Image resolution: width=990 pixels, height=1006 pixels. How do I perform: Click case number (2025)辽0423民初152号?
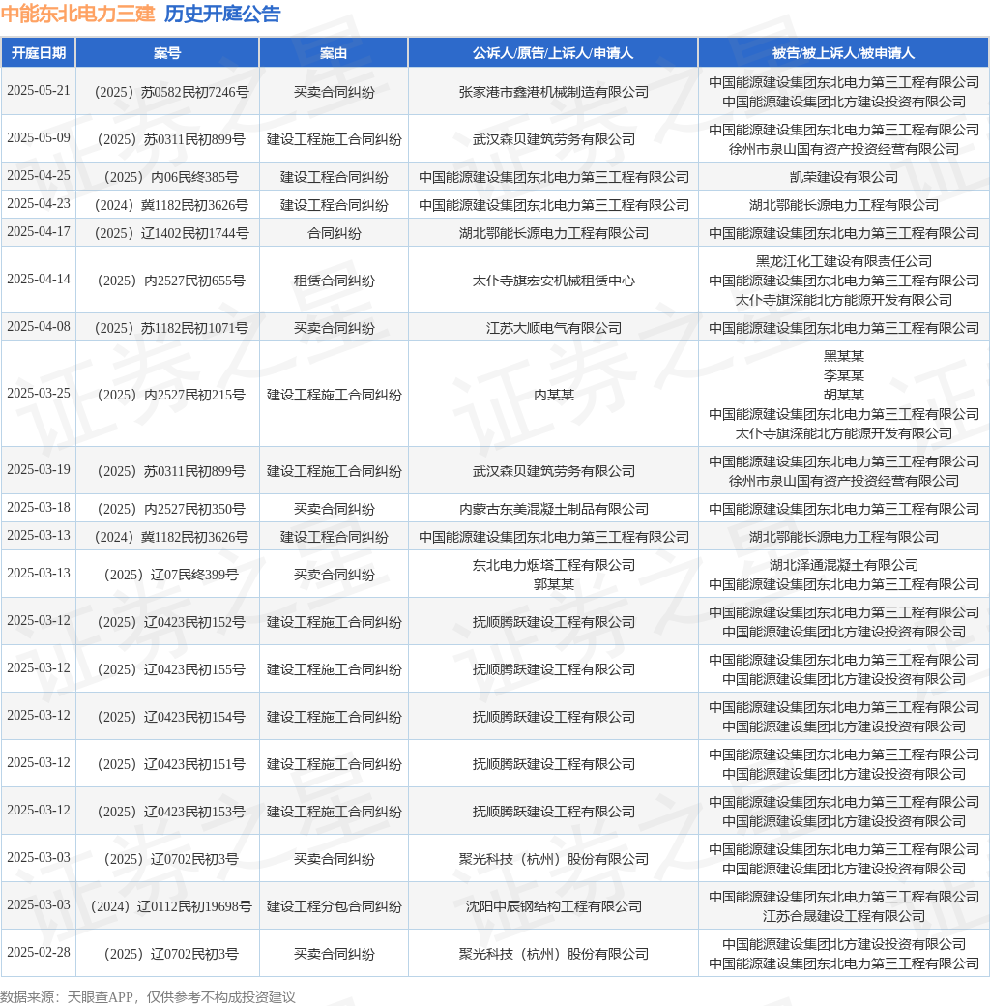point(171,622)
